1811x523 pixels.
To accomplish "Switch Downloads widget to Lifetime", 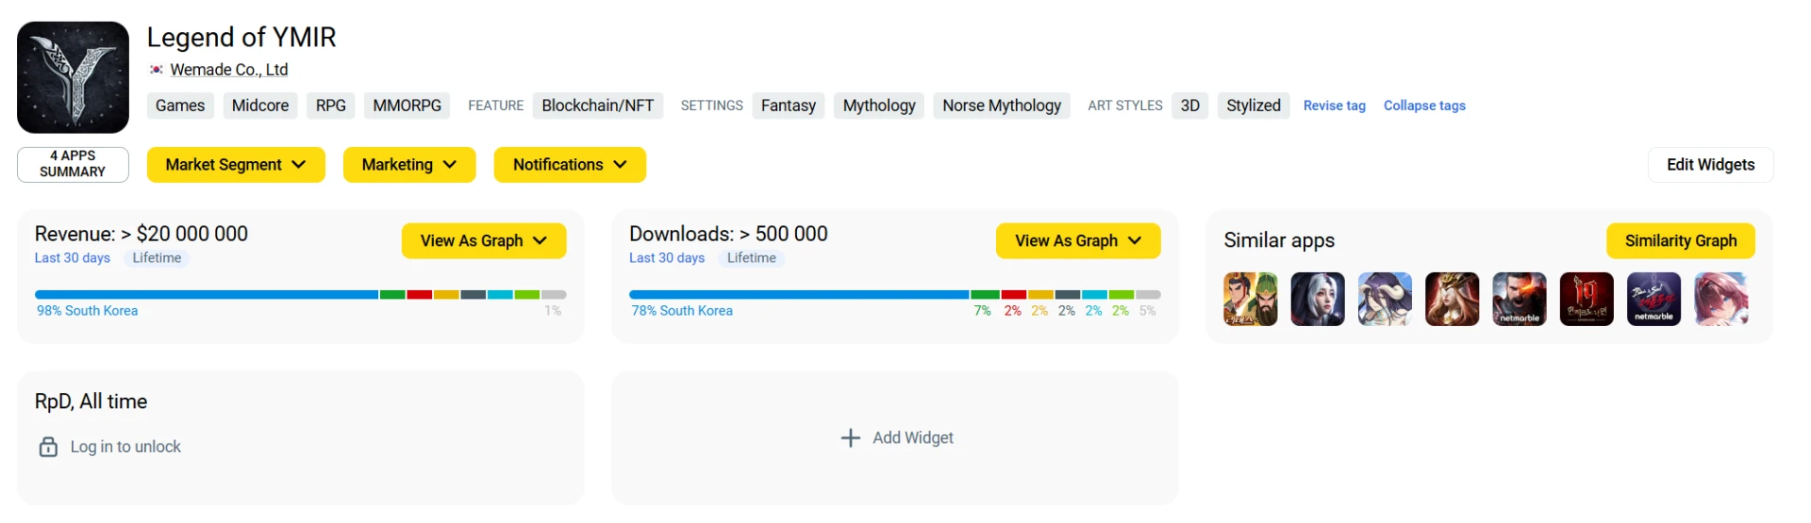I will (751, 258).
